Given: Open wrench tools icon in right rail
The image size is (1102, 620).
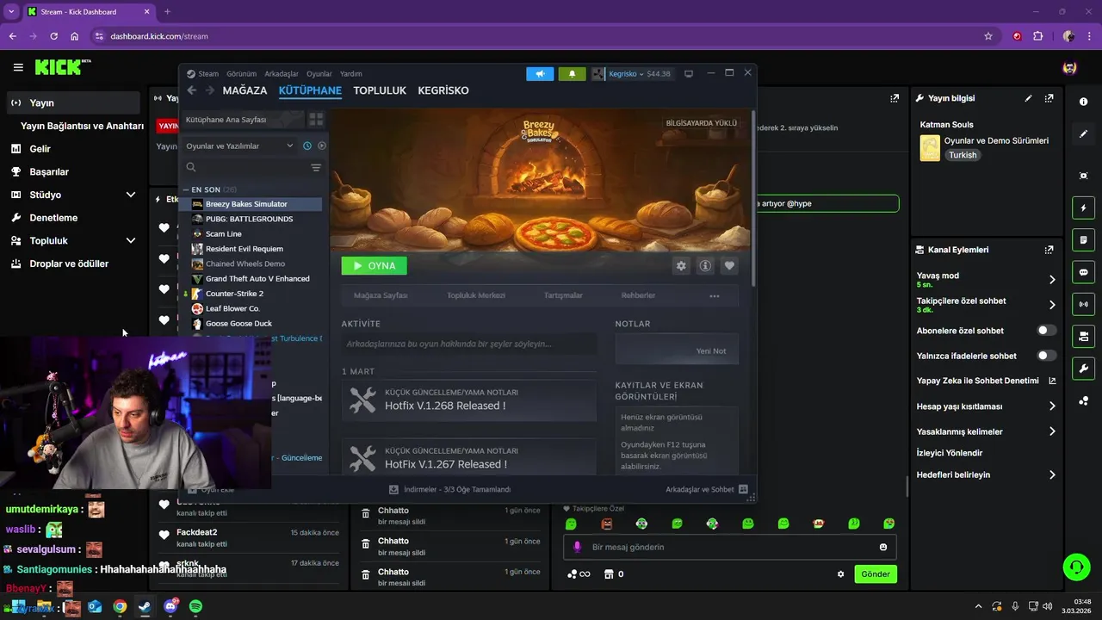Looking at the screenshot, I should pos(1083,369).
